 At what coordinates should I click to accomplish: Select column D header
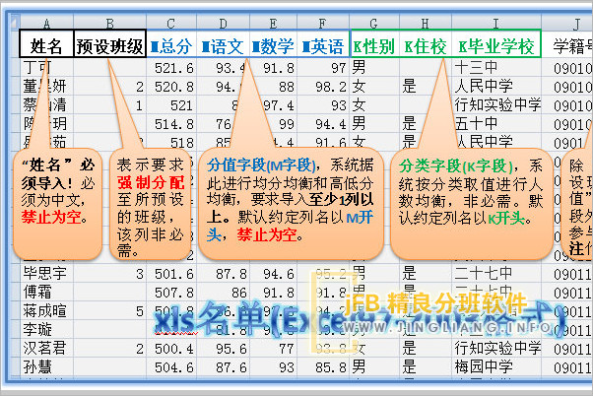(x=224, y=24)
